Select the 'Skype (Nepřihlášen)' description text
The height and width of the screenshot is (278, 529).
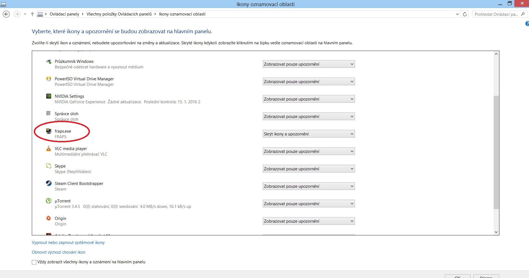[73, 172]
